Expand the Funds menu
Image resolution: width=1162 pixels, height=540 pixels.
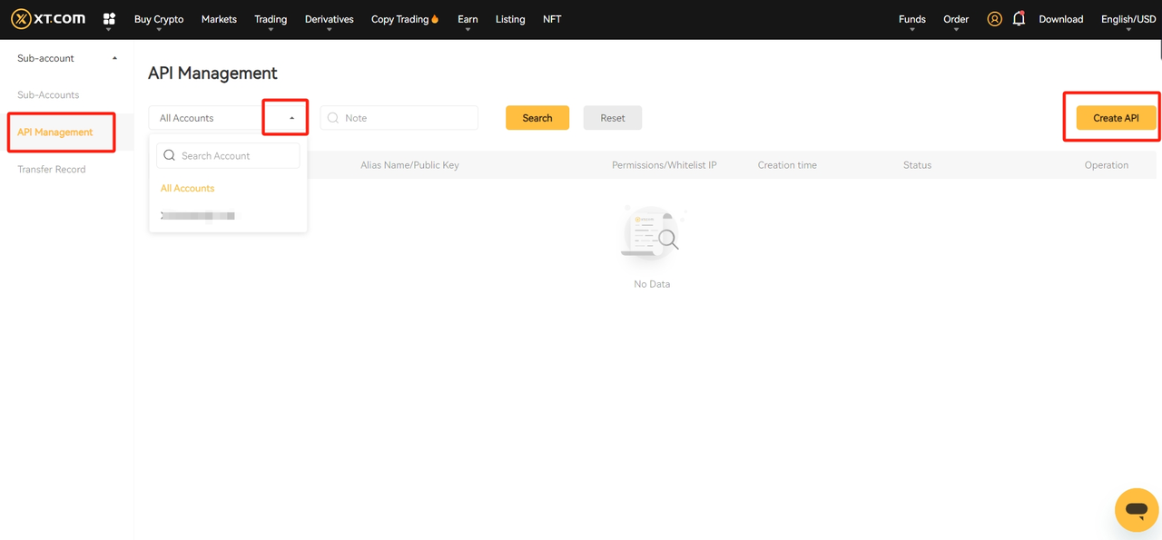(x=911, y=19)
